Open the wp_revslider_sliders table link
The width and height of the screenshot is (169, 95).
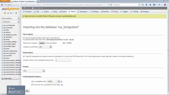coord(10,44)
